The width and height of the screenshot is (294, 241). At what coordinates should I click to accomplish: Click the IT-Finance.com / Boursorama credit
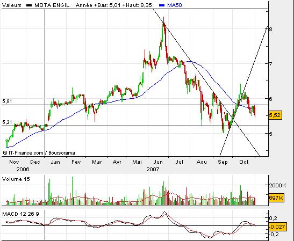click(39, 153)
